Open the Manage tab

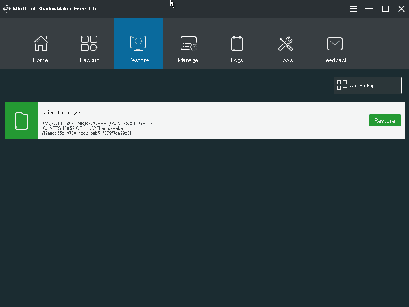click(x=188, y=44)
